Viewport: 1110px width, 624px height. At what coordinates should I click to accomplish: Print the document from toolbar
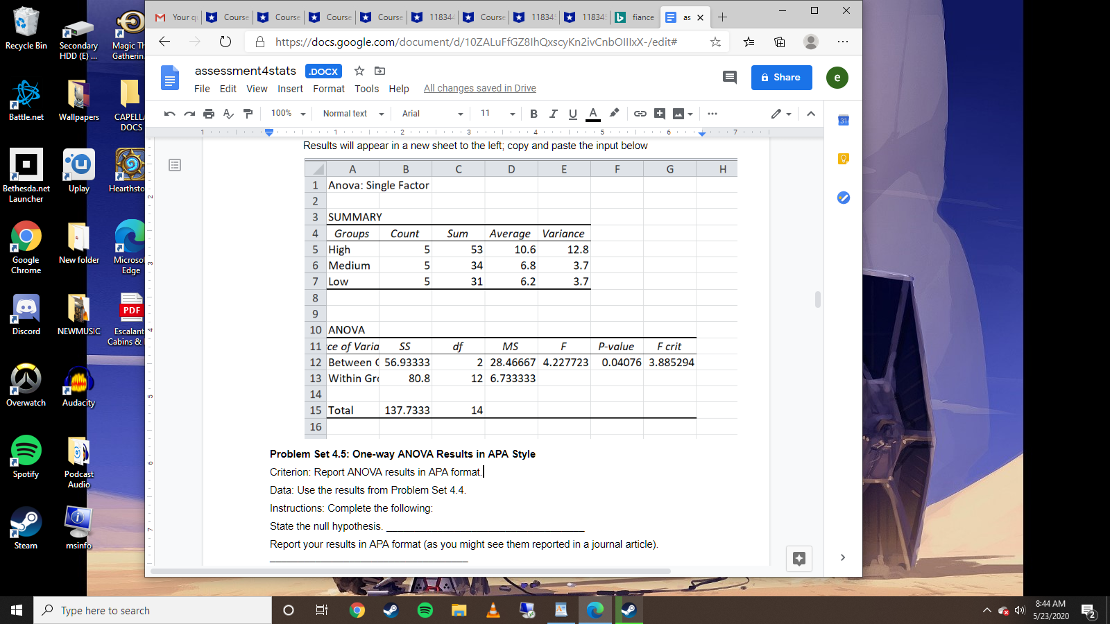[209, 114]
